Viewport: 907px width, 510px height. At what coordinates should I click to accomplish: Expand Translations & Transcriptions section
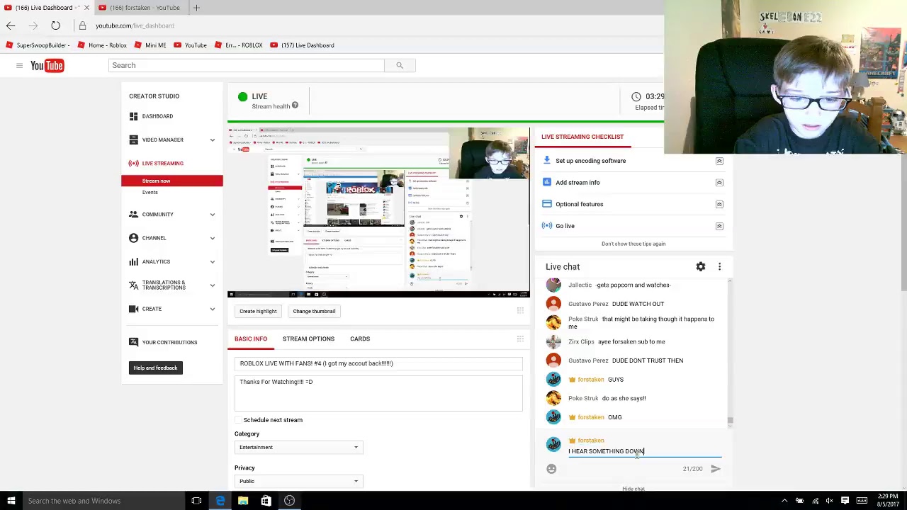[212, 285]
